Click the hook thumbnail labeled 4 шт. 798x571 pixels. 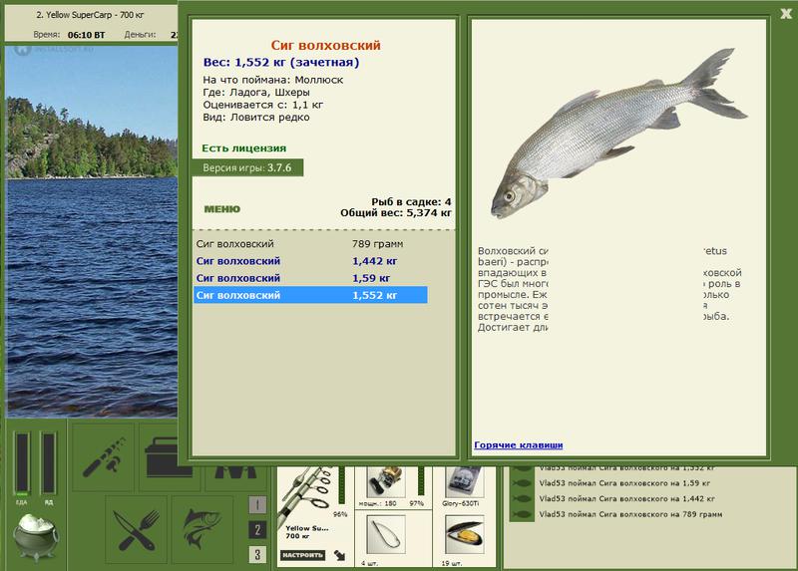click(386, 535)
